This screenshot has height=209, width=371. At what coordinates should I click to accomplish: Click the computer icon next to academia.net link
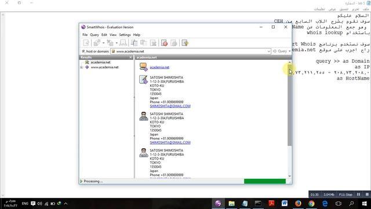(143, 67)
